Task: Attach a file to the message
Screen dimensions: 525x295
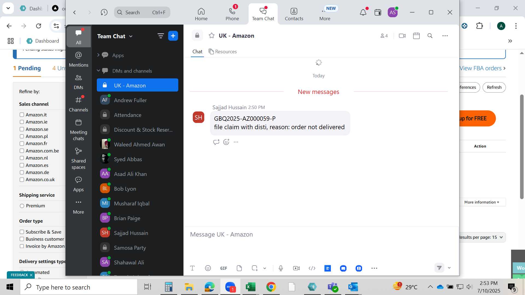Action: 239,268
